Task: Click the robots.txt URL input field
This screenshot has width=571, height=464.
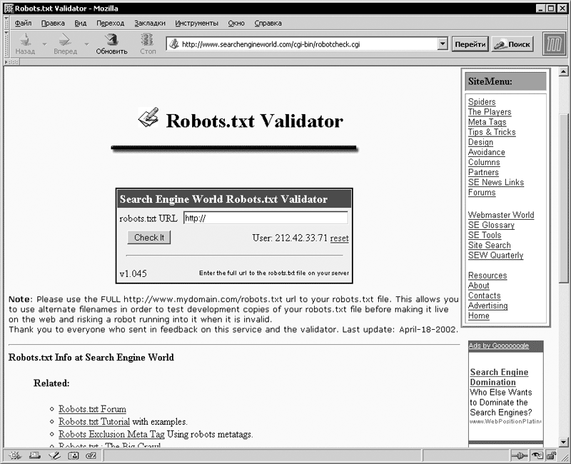Action: tap(266, 218)
